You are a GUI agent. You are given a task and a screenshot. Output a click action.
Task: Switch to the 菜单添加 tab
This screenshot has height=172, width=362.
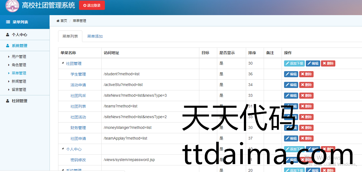[x=95, y=36]
